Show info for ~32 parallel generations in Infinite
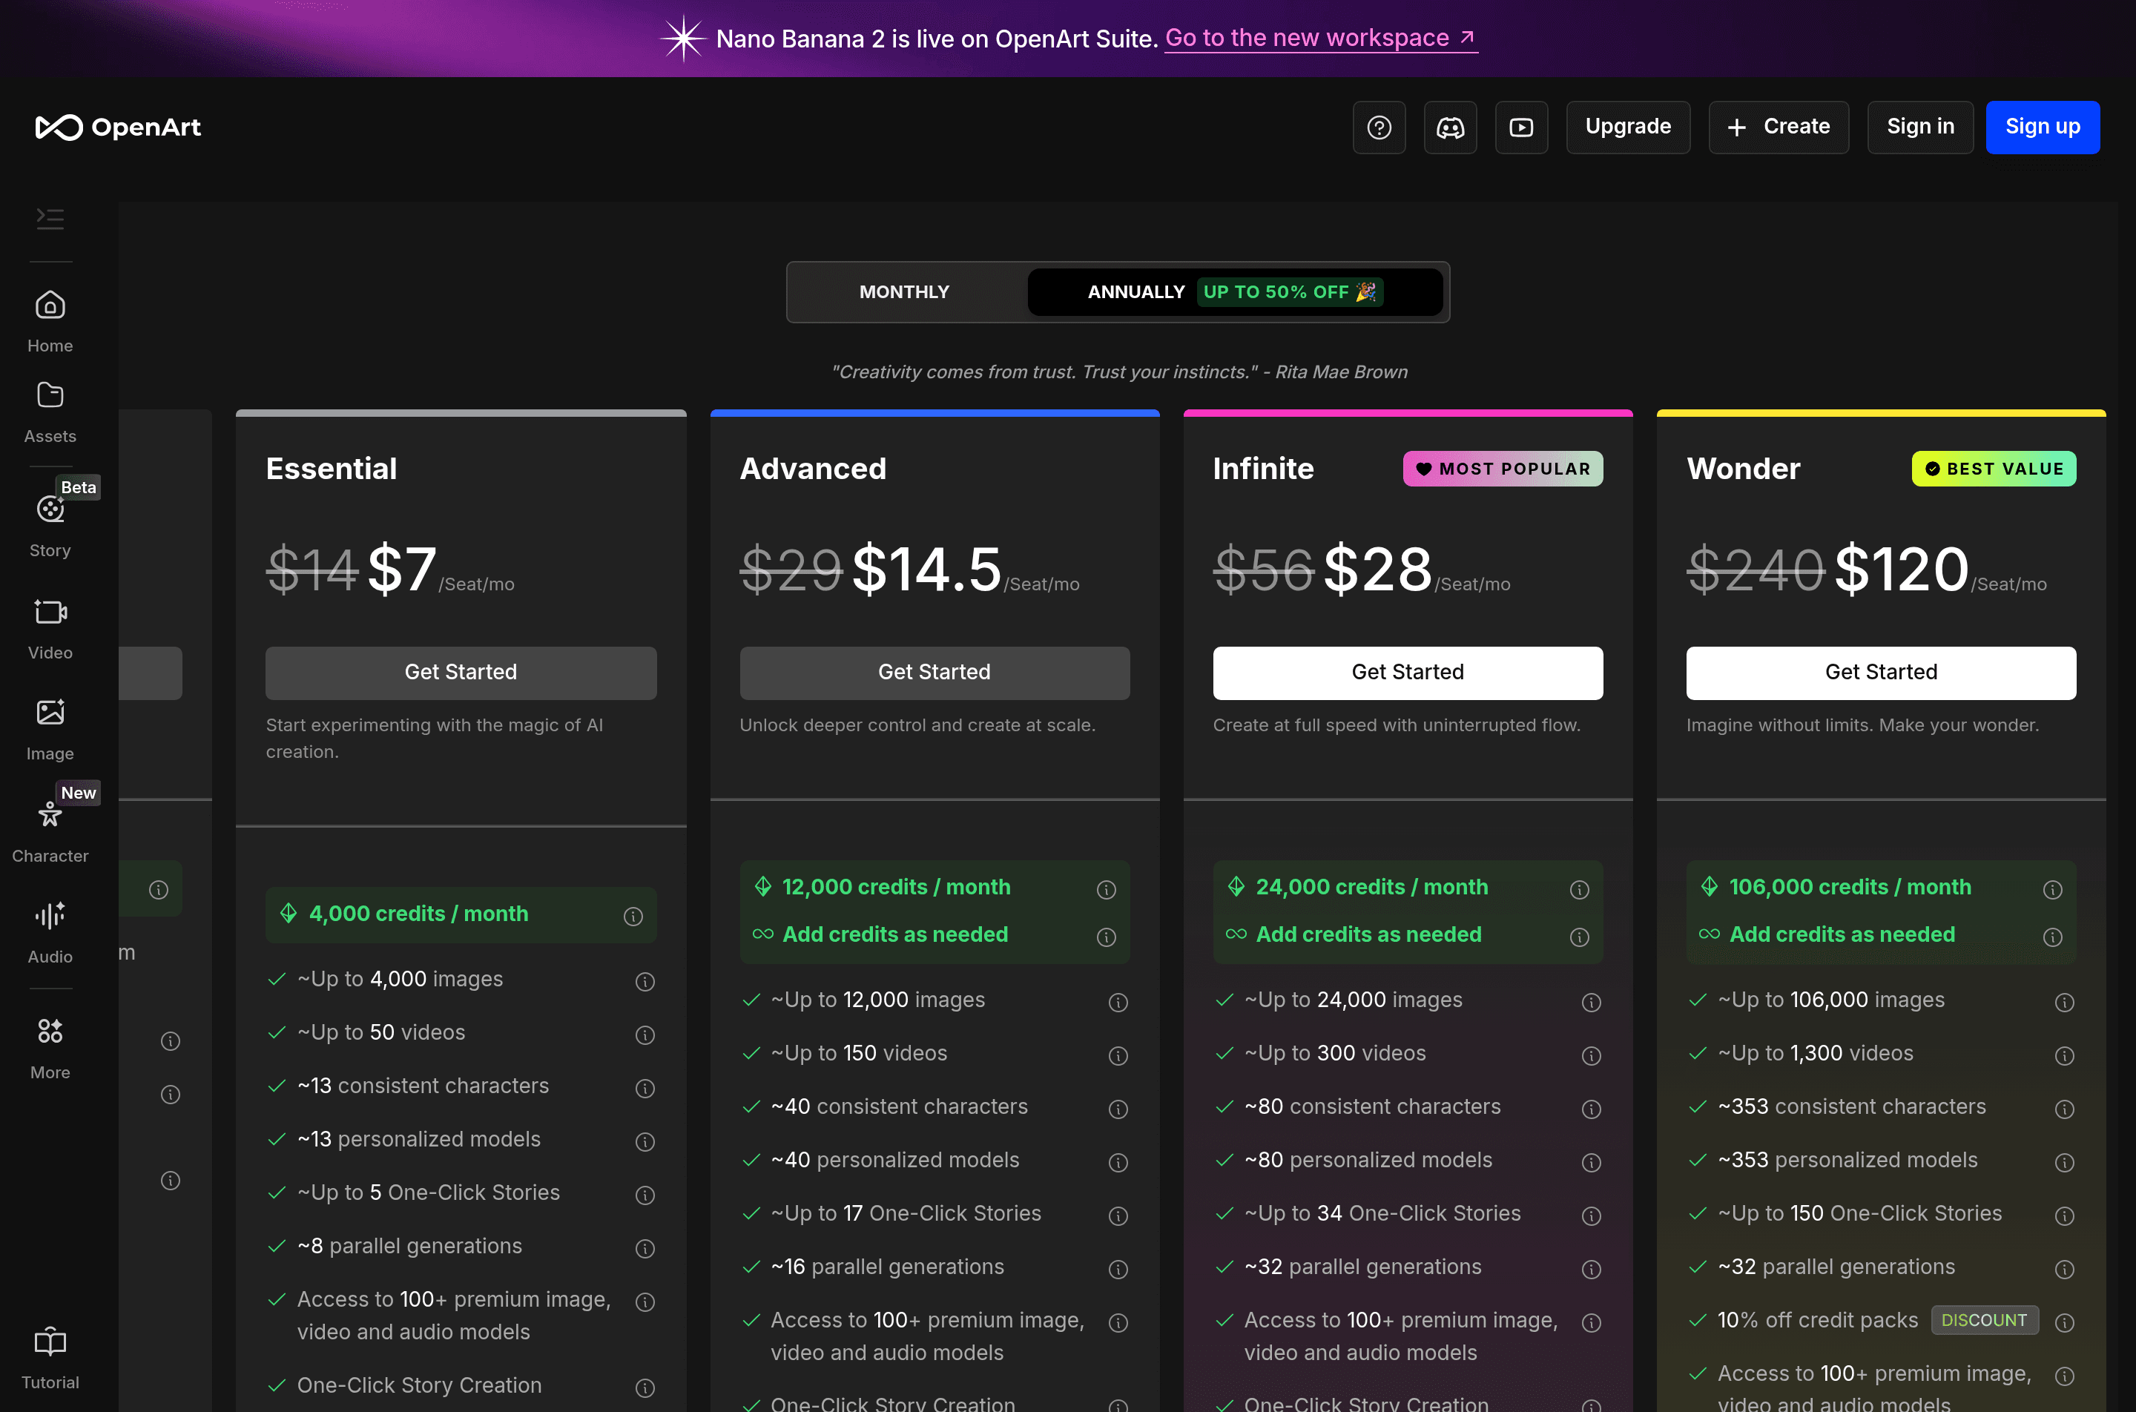Viewport: 2136px width, 1412px height. [x=1591, y=1269]
